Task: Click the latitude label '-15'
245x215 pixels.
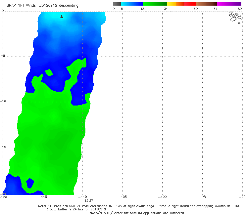Action: [3, 147]
